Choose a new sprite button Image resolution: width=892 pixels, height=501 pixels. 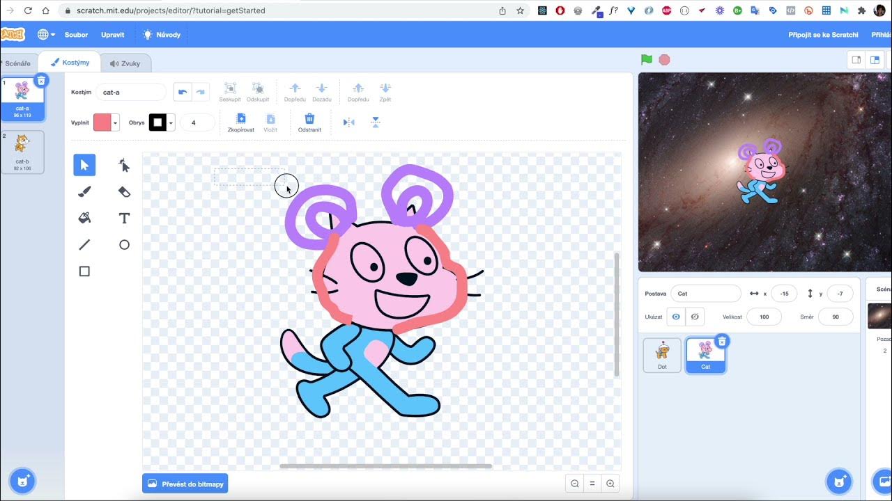pos(838,481)
